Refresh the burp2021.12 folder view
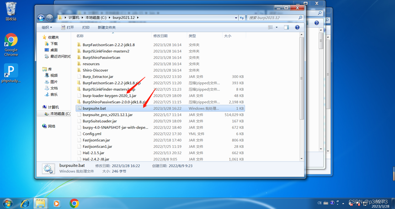This screenshot has width=395, height=209. (x=242, y=18)
